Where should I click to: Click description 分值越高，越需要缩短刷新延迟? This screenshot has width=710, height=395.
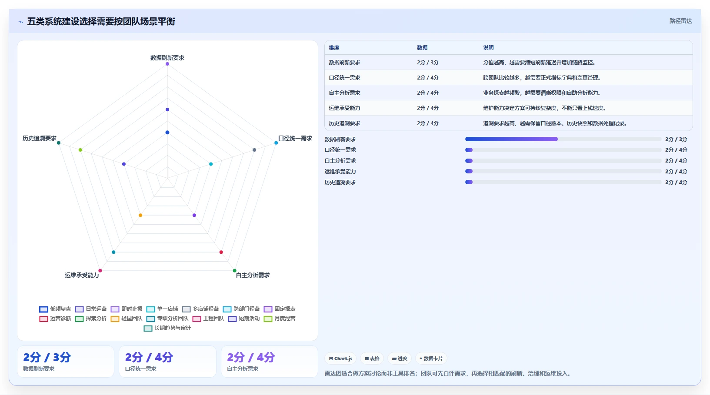click(x=539, y=63)
